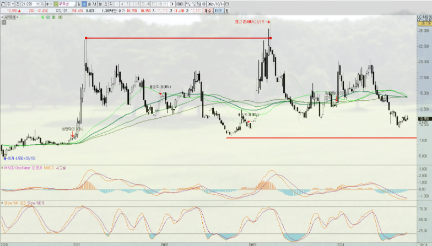Select 년 yearly period
Screen dimensions: 432x246
click(x=95, y=4)
